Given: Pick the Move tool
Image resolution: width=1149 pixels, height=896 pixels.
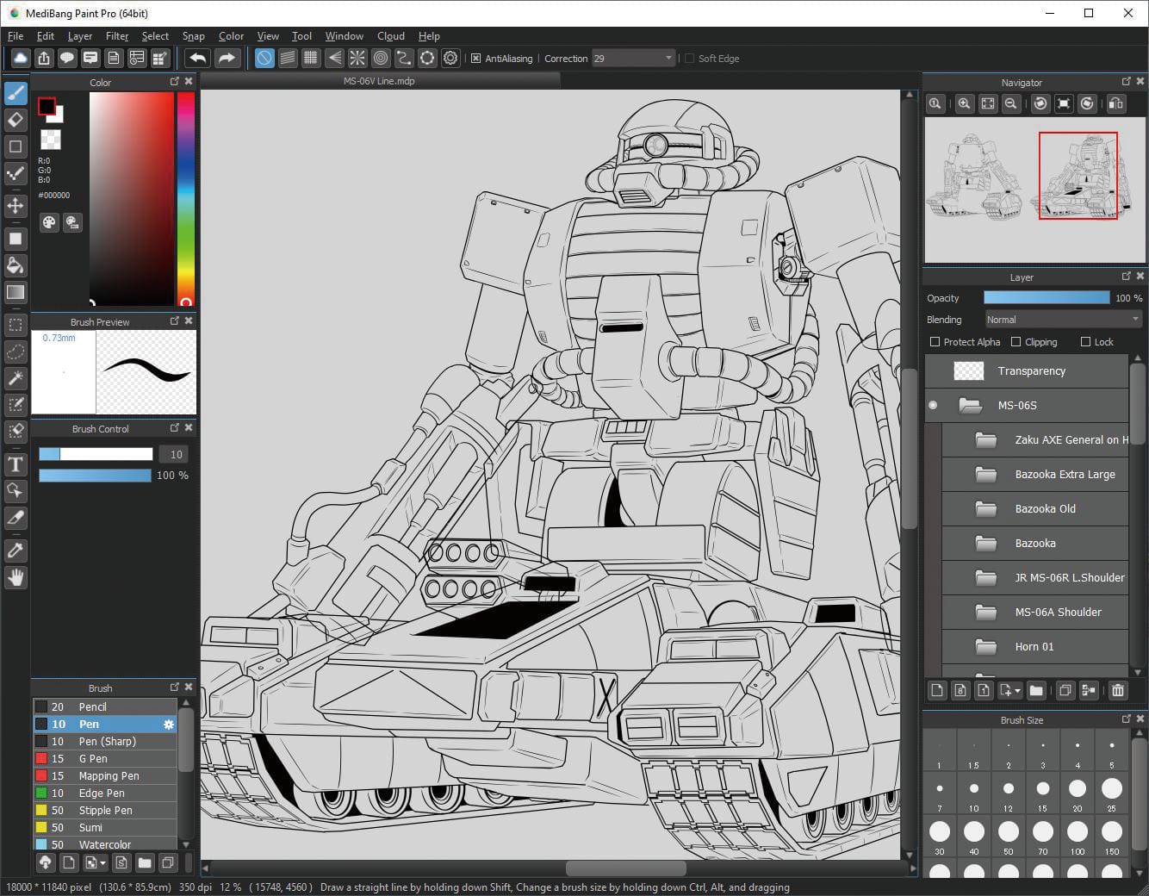Looking at the screenshot, I should (x=16, y=206).
